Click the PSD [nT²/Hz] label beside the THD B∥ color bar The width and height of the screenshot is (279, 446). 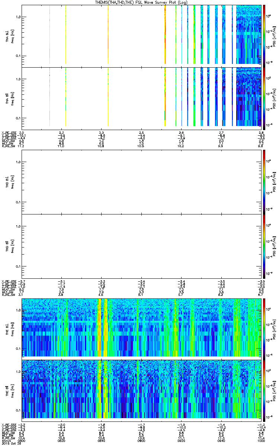(x=274, y=246)
